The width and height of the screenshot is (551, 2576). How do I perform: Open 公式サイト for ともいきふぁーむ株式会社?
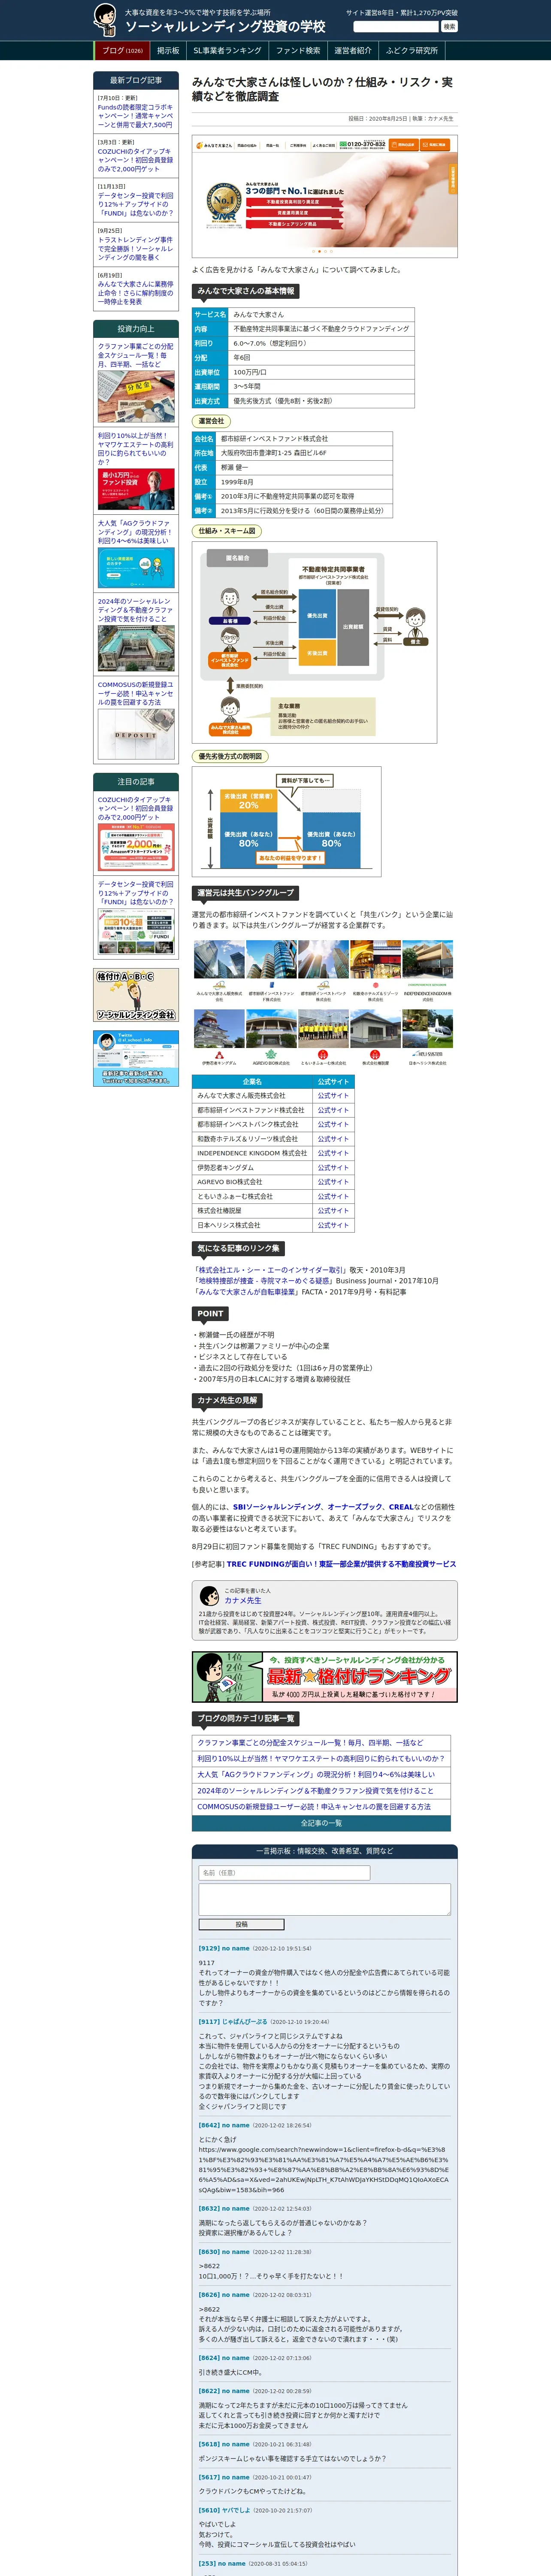(333, 1196)
